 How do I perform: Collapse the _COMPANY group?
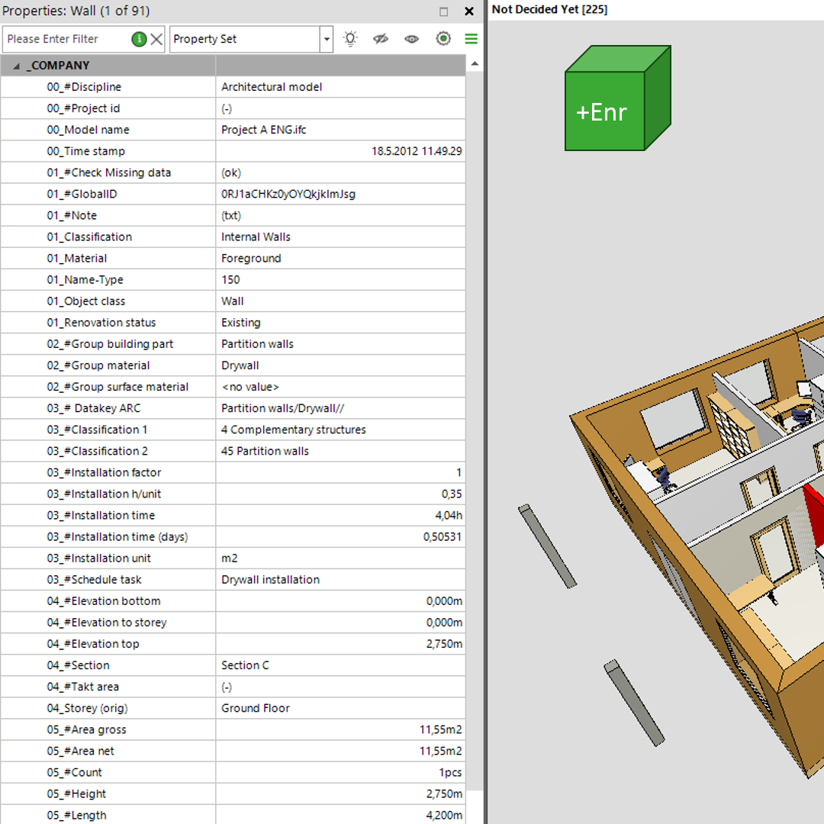(17, 66)
